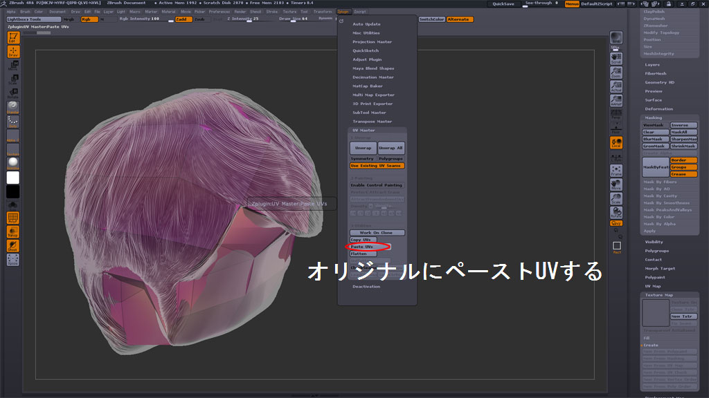Expand the Morph Target subpalette
Image resolution: width=709 pixels, height=398 pixels.
coord(660,269)
